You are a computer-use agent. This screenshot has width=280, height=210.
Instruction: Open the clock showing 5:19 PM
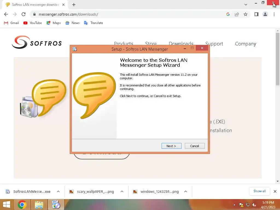click(268, 205)
